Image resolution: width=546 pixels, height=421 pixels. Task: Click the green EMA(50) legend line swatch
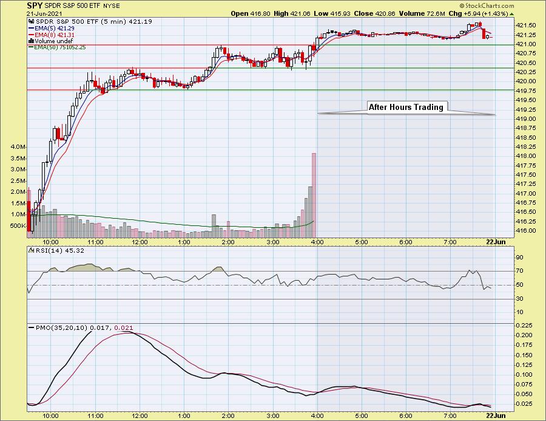31,47
